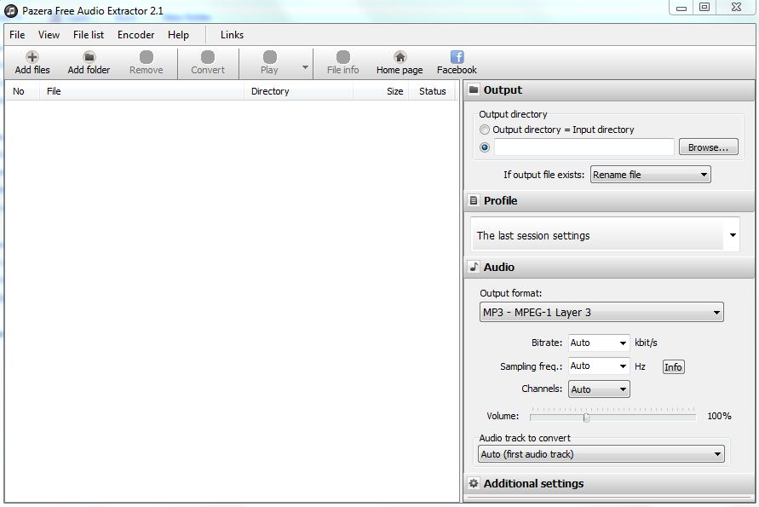The image size is (759, 507).
Task: Click the Remove icon in the toolbar
Action: click(145, 63)
